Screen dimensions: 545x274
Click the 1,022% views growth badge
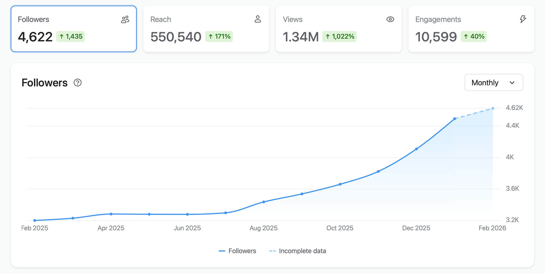(x=340, y=36)
